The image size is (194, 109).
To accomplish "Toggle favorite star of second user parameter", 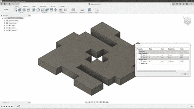I will pyautogui.click(x=142, y=57).
